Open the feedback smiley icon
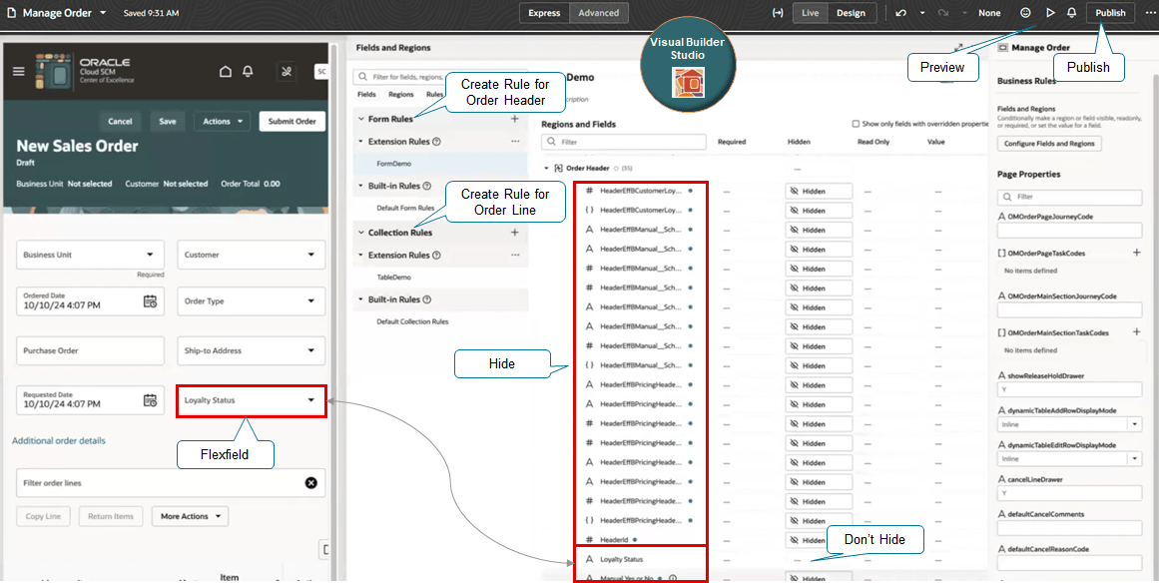1159x583 pixels. pyautogui.click(x=1025, y=13)
